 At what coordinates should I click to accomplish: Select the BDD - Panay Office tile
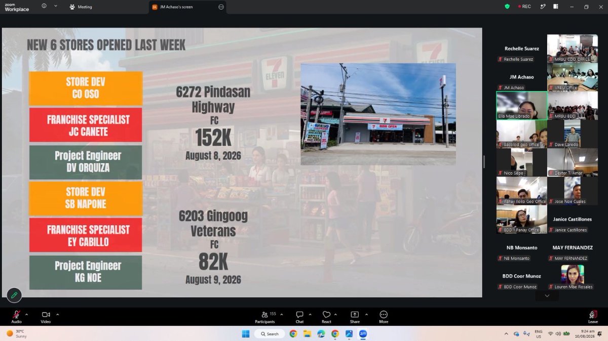point(521,219)
